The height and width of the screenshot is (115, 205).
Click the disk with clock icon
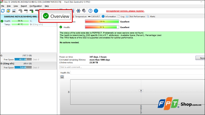tap(26, 11)
